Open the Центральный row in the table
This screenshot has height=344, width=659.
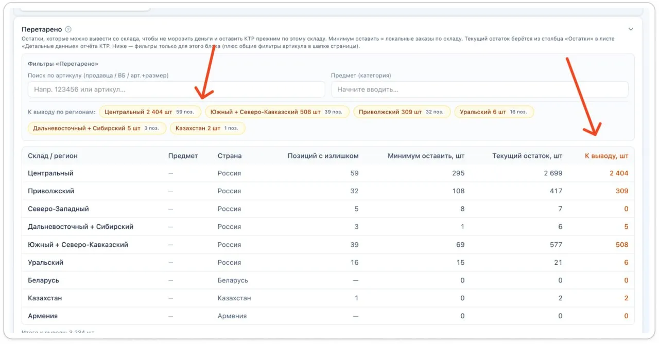(50, 173)
